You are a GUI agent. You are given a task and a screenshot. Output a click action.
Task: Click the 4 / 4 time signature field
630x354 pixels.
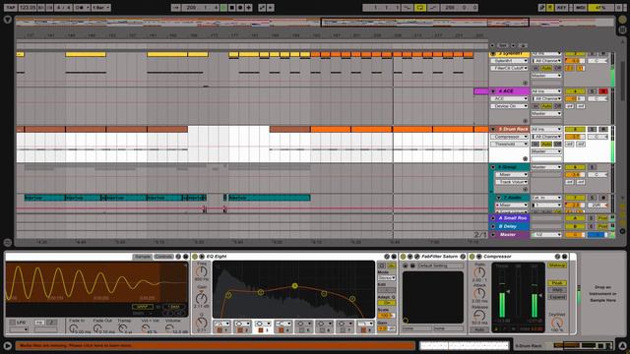[x=63, y=7]
